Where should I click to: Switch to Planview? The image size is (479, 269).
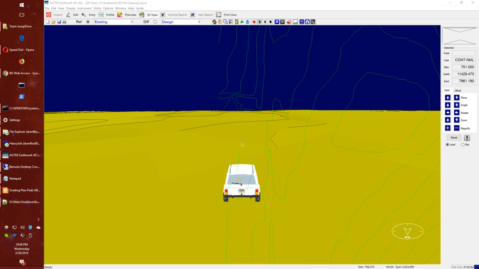tap(127, 15)
